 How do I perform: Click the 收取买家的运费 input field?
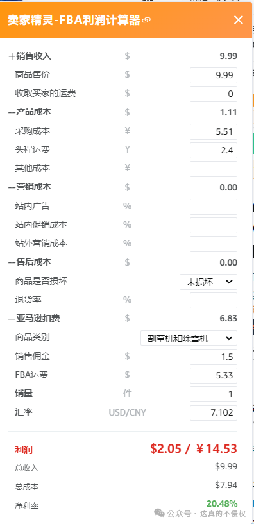tap(214, 94)
